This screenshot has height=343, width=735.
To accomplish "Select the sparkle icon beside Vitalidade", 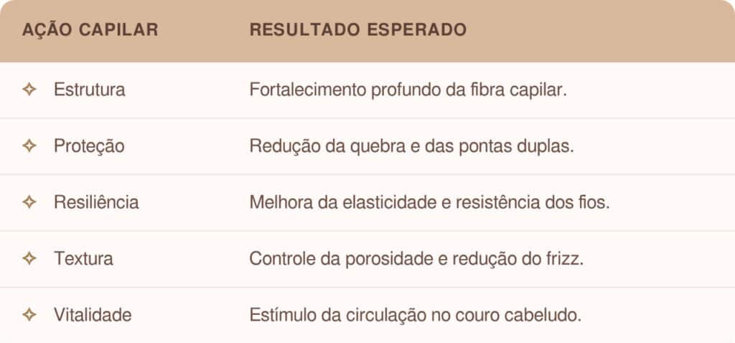I will click(x=29, y=314).
